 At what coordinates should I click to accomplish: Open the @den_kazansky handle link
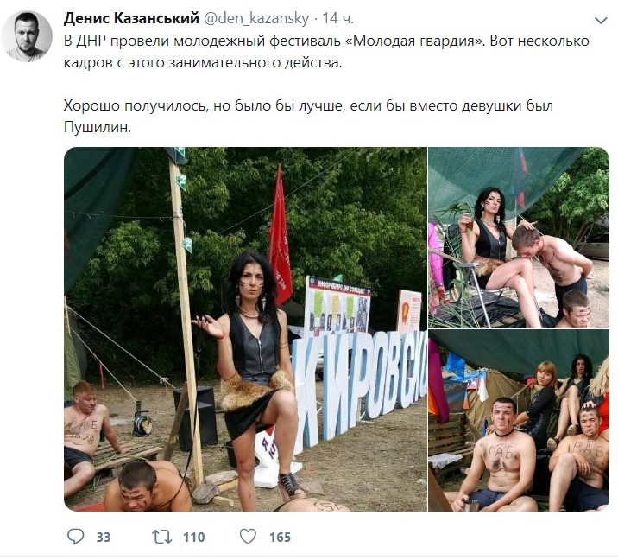[x=255, y=18]
